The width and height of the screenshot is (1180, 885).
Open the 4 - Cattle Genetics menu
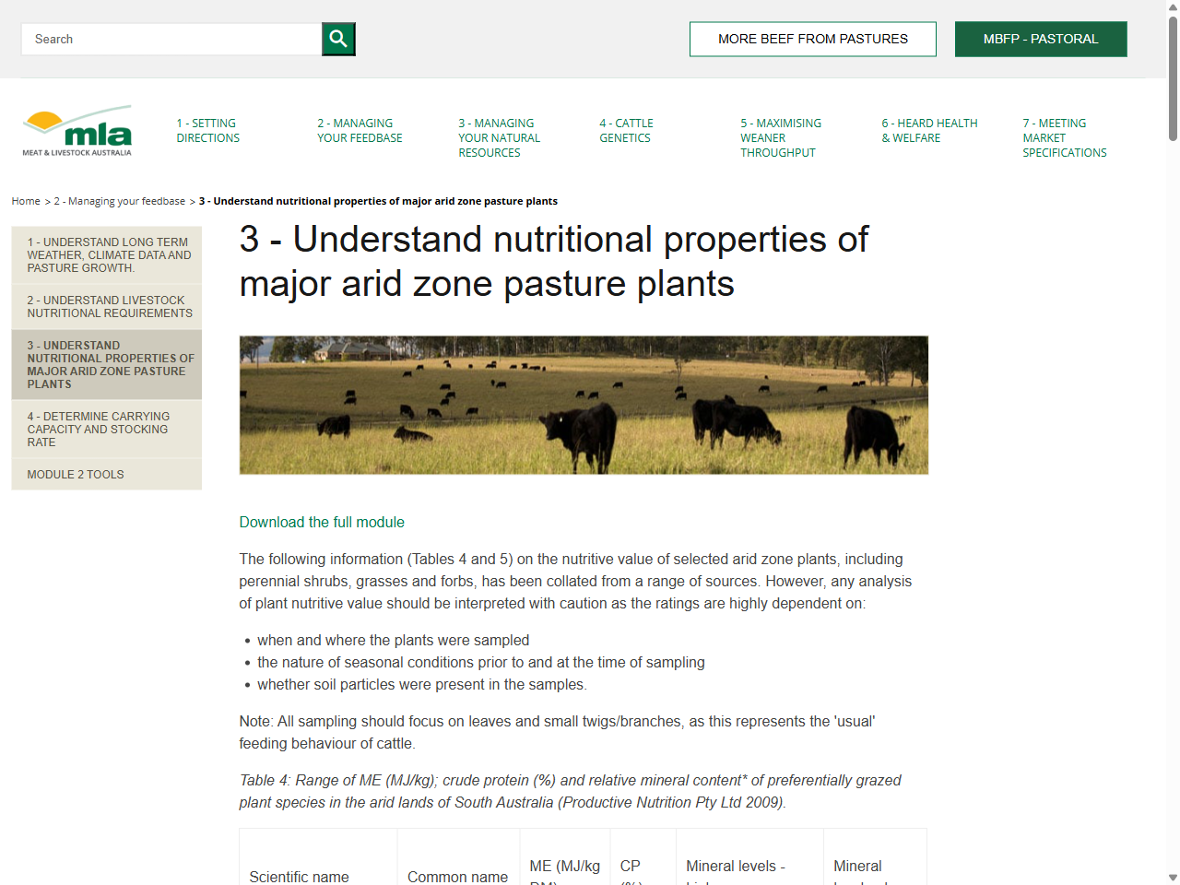coord(625,130)
